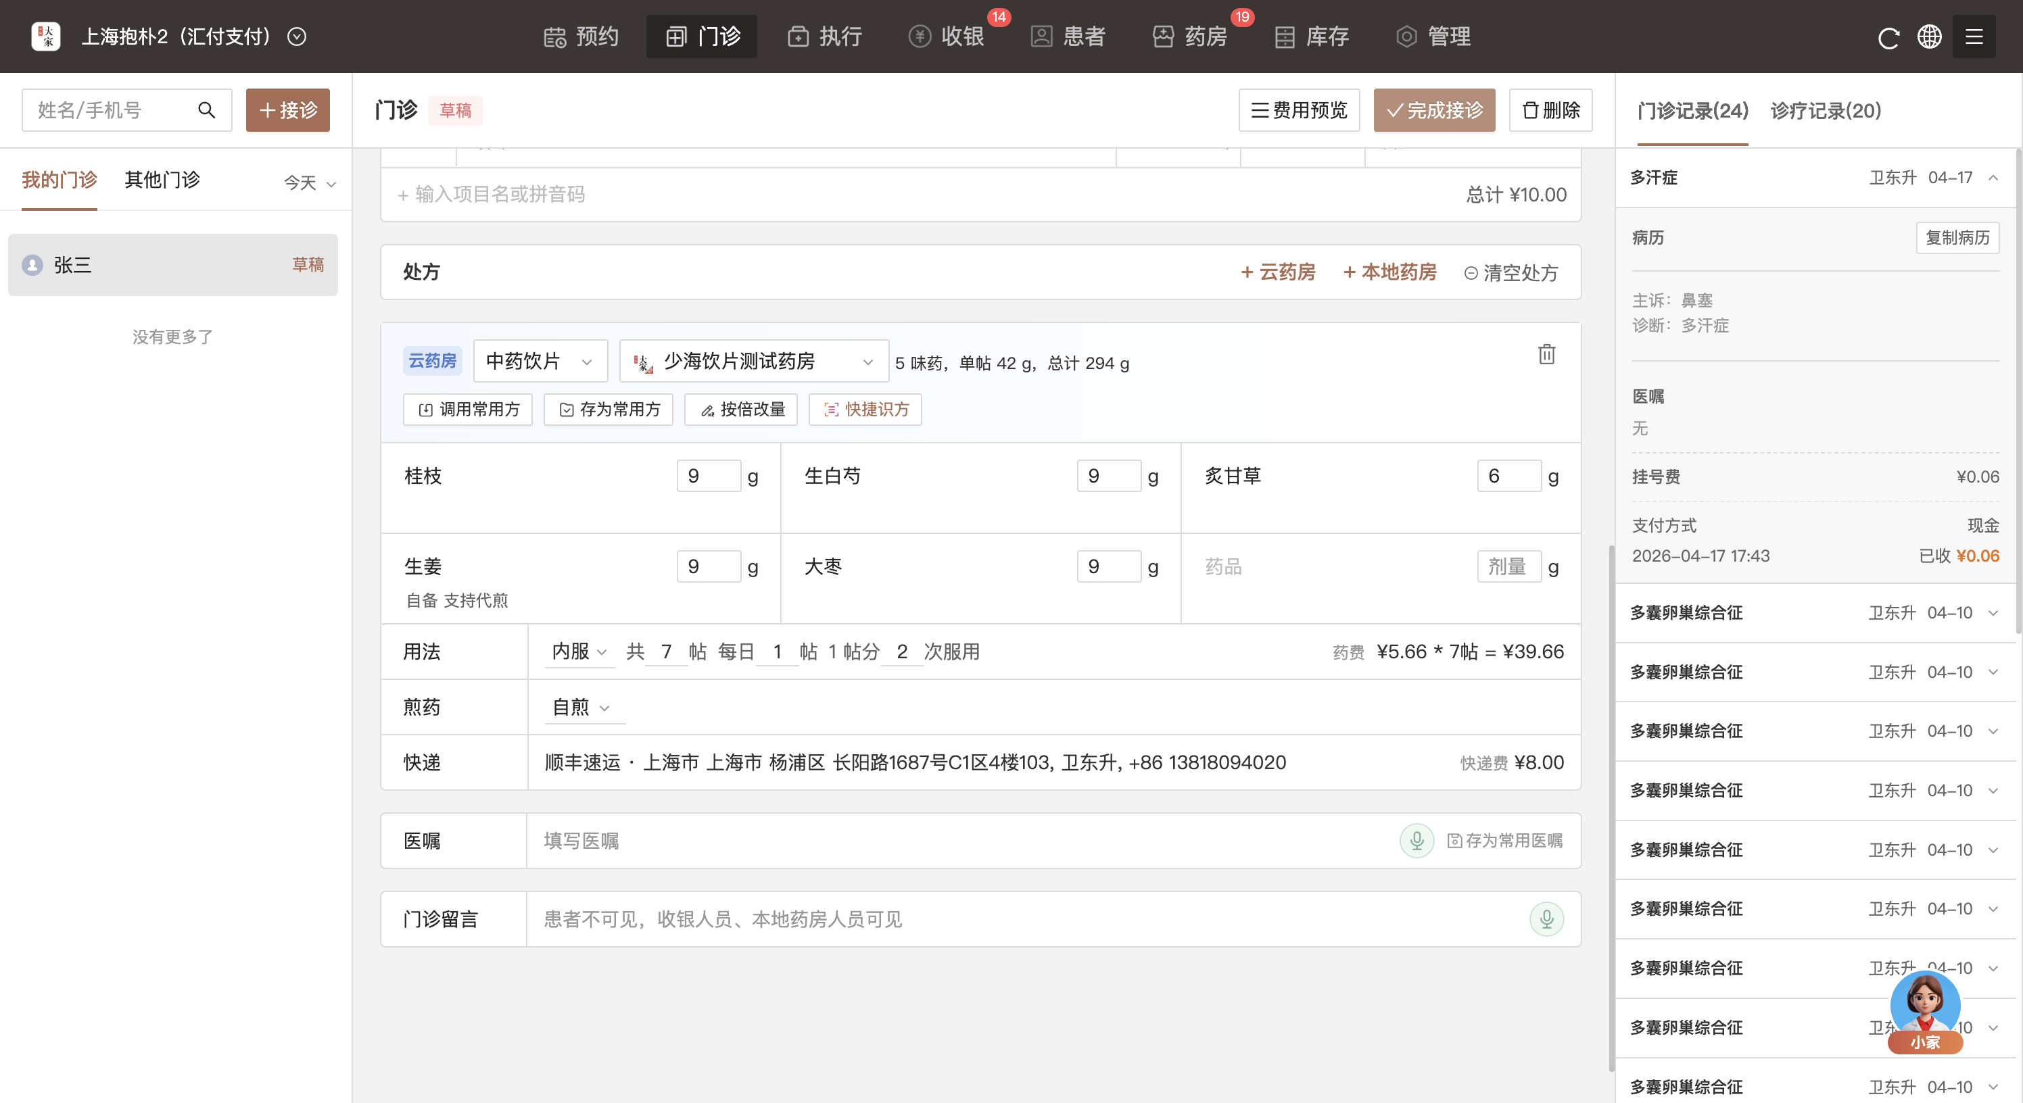Screen dimensions: 2023x1103
Task: Click the refresh icon in top bar
Action: click(x=1888, y=37)
